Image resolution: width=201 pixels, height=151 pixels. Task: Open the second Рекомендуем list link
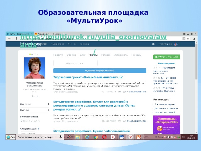tap(166, 108)
